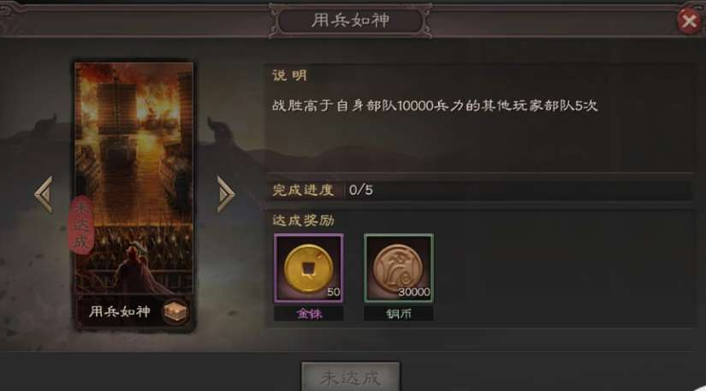Click the 达成奖励 section heading
The image size is (706, 391).
click(303, 220)
